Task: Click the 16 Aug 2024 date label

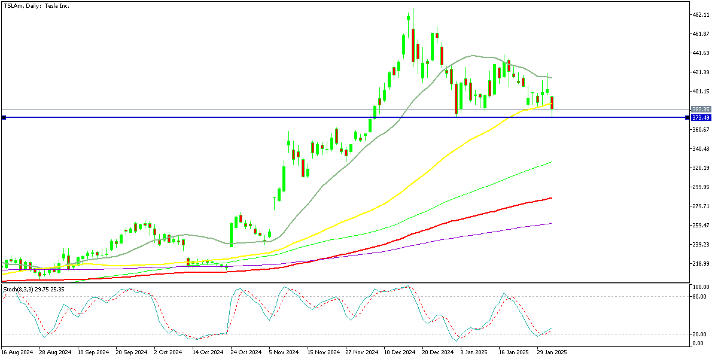Action: point(16,352)
